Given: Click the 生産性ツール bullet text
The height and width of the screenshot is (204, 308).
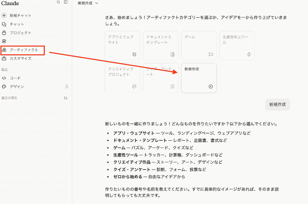Looking at the screenshot, I should [168, 155].
